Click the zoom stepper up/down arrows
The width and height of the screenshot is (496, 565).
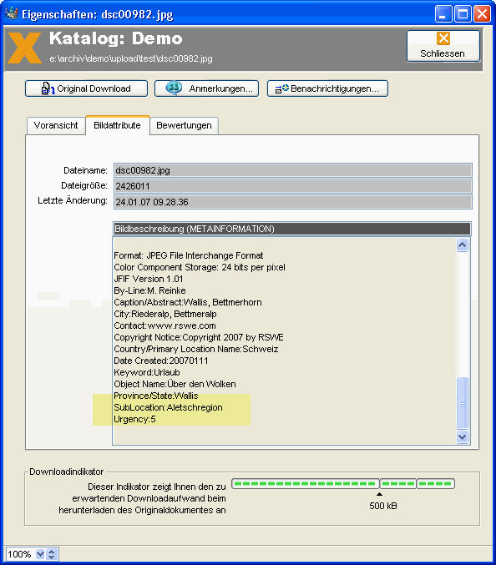pos(52,554)
